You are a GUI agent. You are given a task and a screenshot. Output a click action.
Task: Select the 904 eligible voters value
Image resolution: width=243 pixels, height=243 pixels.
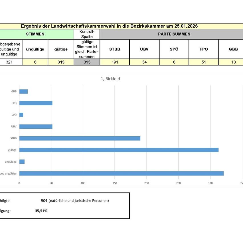click(44, 201)
